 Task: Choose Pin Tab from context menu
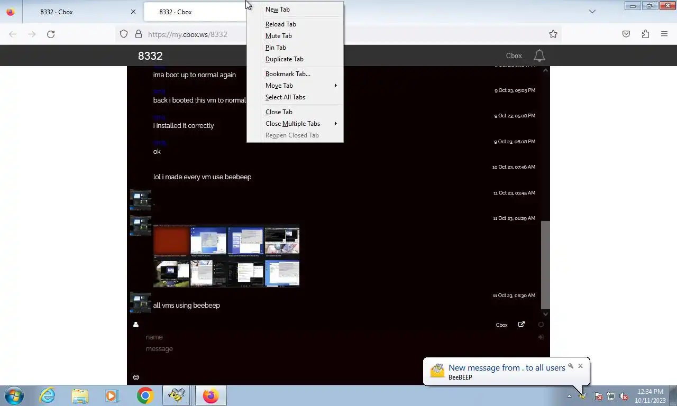pyautogui.click(x=295, y=48)
